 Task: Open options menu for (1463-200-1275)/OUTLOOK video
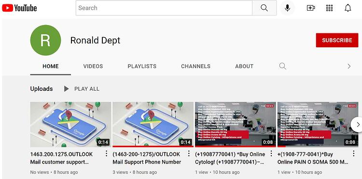pos(189,153)
